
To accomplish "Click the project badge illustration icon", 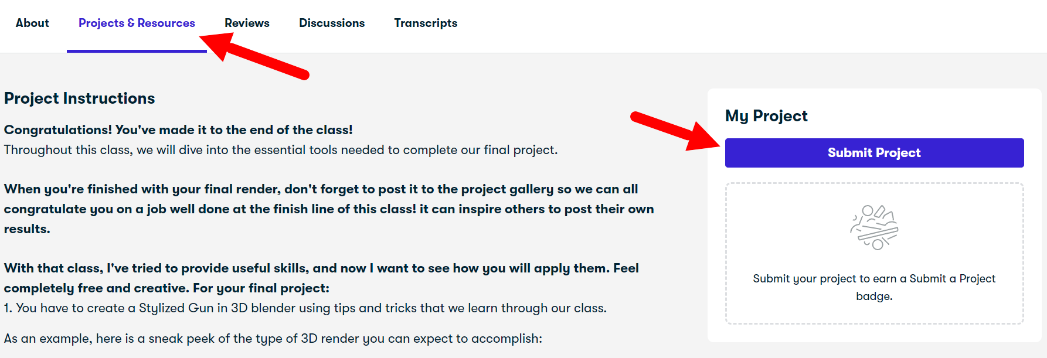I will (874, 227).
